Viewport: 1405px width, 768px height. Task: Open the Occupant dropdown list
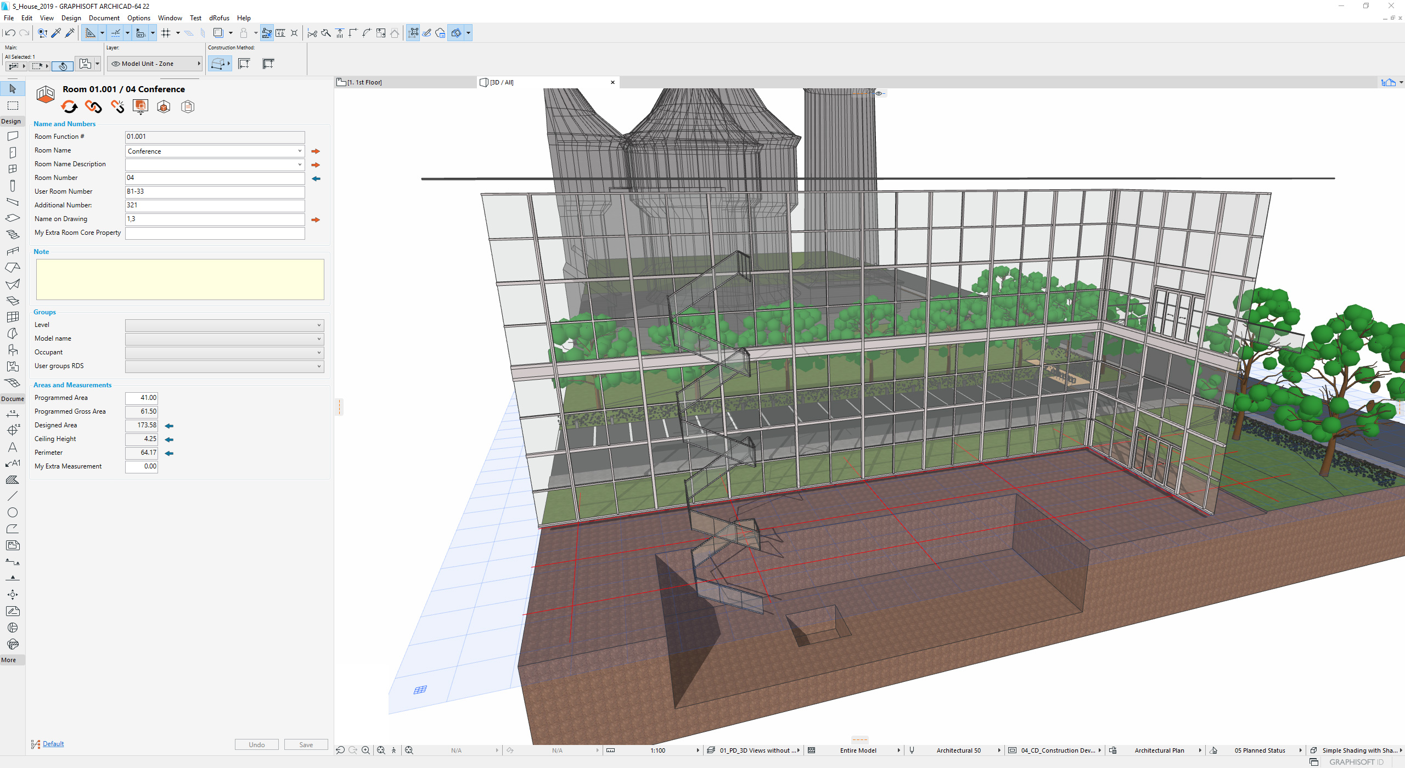pos(318,353)
